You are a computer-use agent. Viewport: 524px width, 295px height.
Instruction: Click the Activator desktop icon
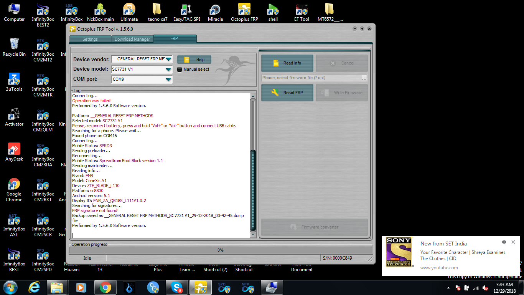click(x=14, y=117)
